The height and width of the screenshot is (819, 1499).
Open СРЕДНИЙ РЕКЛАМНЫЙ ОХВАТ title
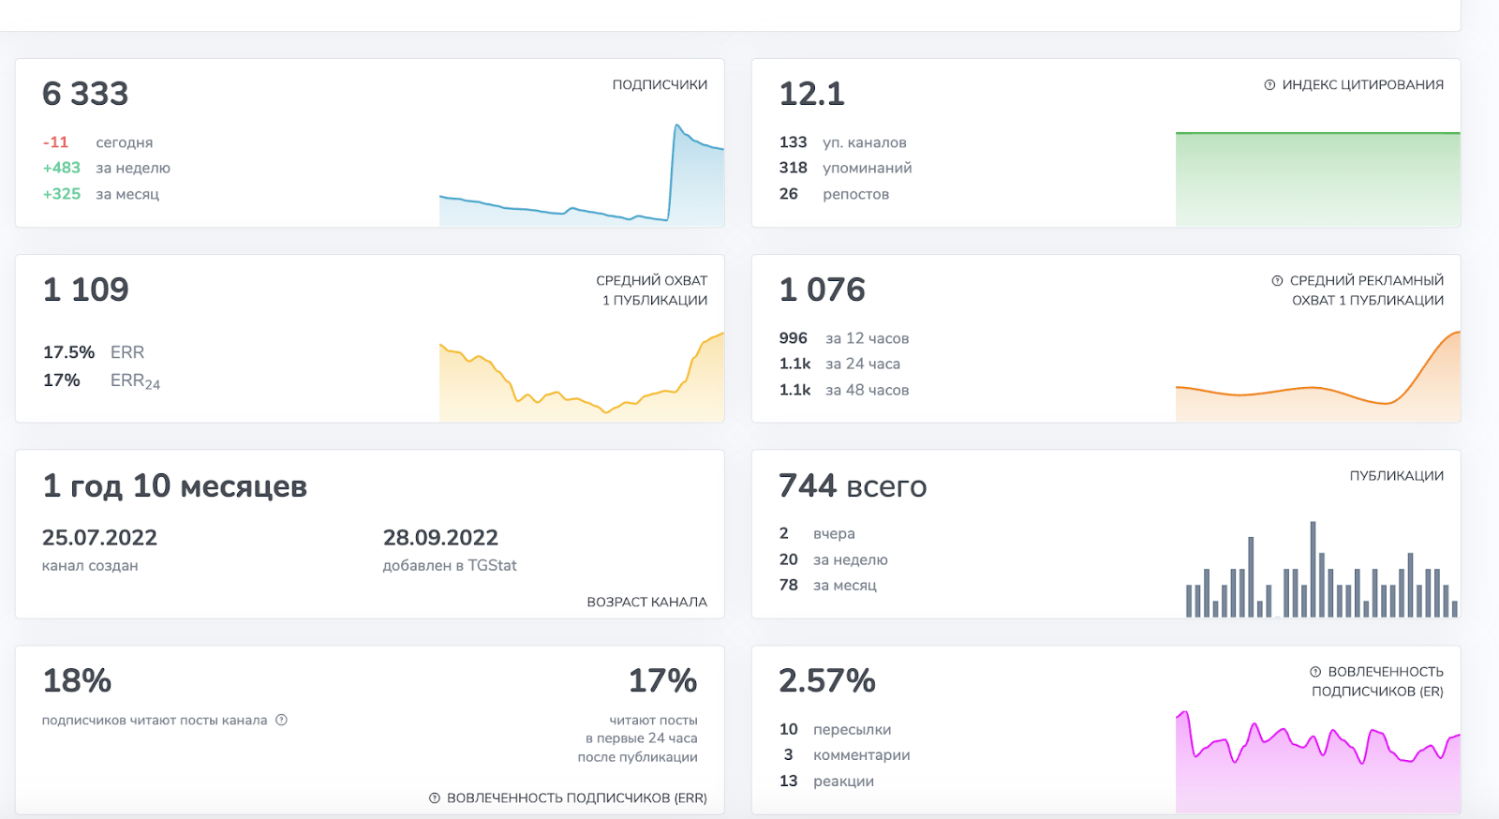[x=1367, y=290]
